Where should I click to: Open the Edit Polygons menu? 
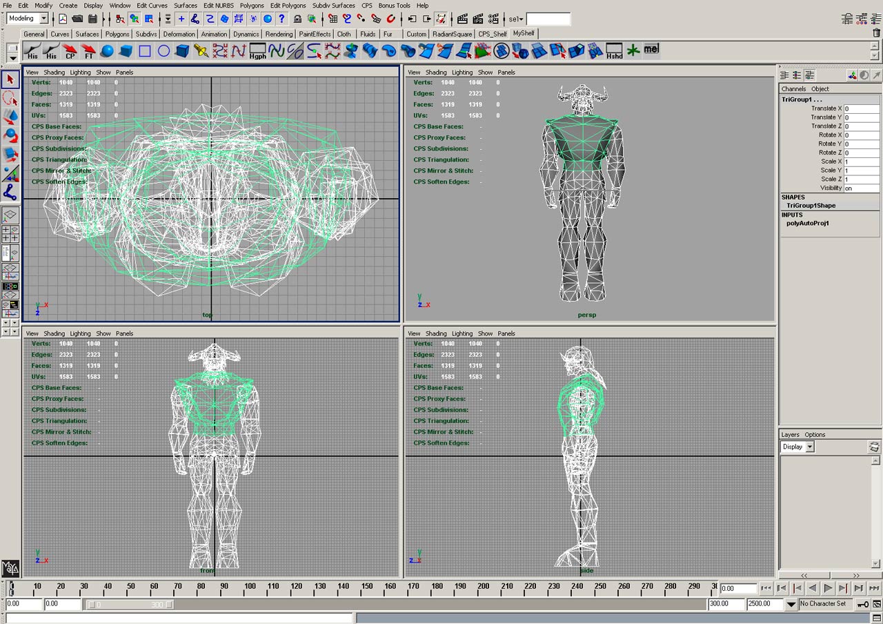click(x=288, y=6)
